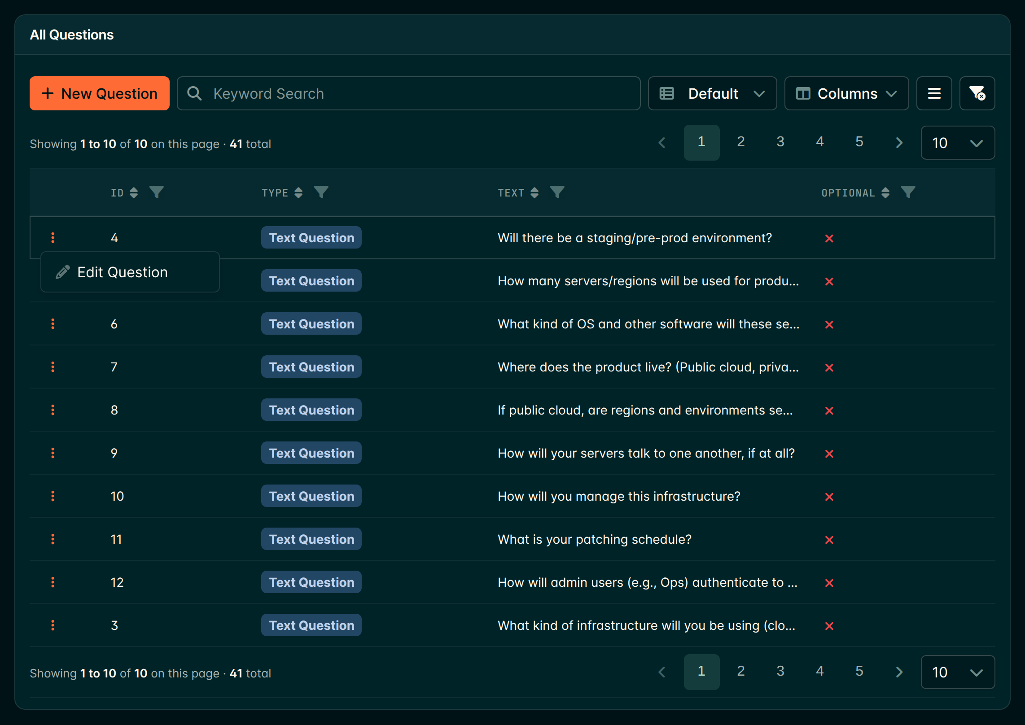
Task: Open row actions menu for question 6
Action: [53, 324]
